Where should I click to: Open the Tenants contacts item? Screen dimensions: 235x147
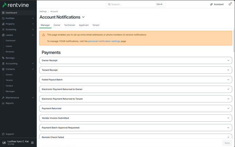pyautogui.click(x=9, y=80)
